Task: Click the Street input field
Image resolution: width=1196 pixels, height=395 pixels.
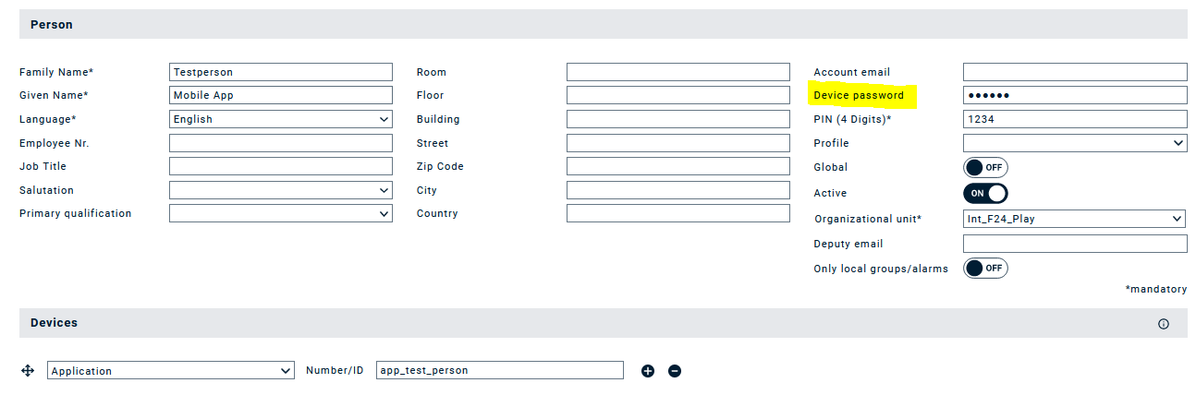Action: tap(678, 143)
